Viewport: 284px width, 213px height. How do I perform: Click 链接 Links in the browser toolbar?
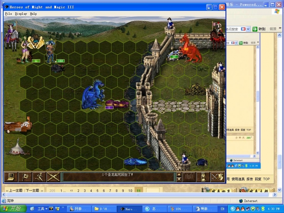coord(273,29)
